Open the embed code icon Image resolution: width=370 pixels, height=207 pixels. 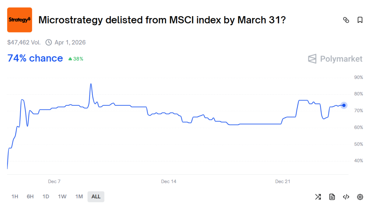click(346, 197)
